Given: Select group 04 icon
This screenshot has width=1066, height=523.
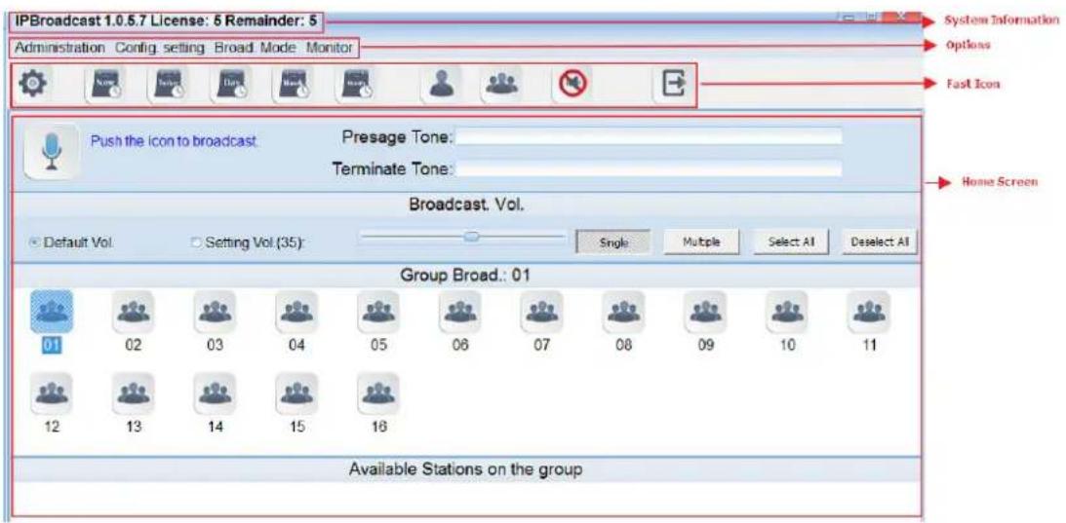Looking at the screenshot, I should pos(296,311).
